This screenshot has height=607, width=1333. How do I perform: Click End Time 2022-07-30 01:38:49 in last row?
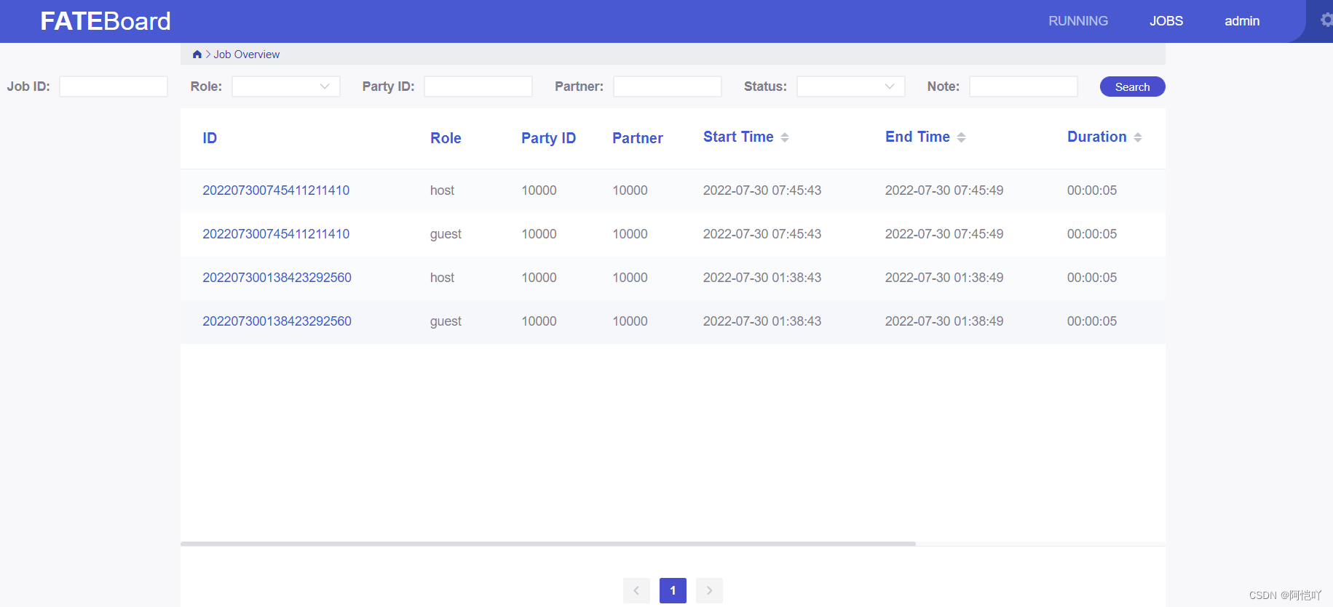pyautogui.click(x=944, y=321)
